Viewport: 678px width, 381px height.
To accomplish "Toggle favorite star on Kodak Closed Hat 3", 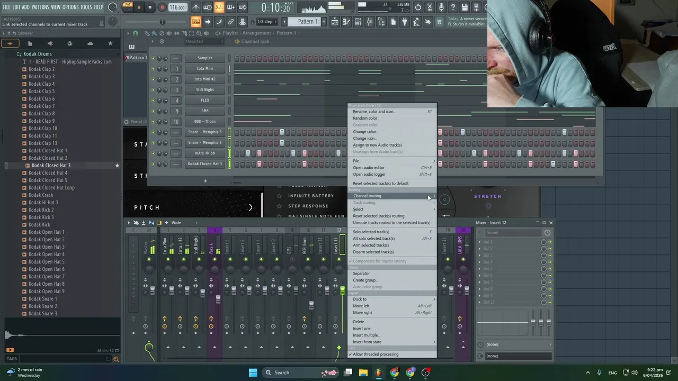I will point(117,166).
